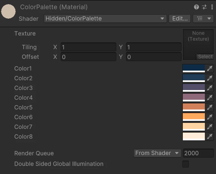Expand the Render Queue From Shader dropdown

click(x=157, y=153)
